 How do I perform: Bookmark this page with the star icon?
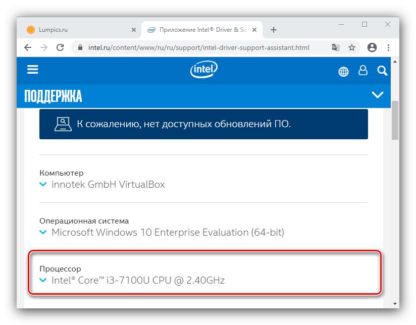[352, 47]
